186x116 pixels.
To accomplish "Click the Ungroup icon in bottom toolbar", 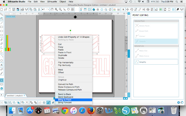I will pos(6,102).
